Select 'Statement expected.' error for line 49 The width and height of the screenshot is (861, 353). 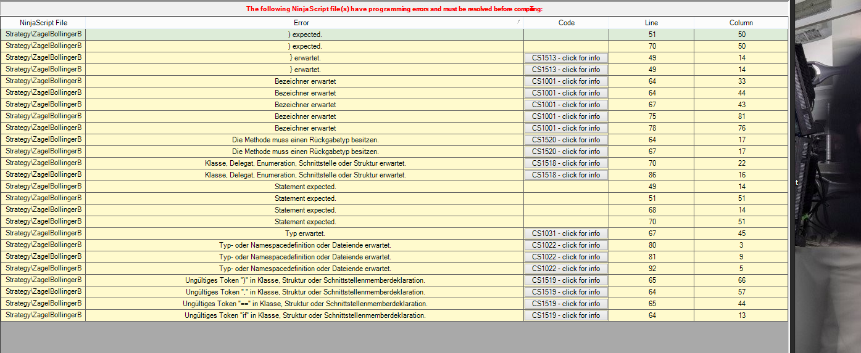(x=305, y=187)
